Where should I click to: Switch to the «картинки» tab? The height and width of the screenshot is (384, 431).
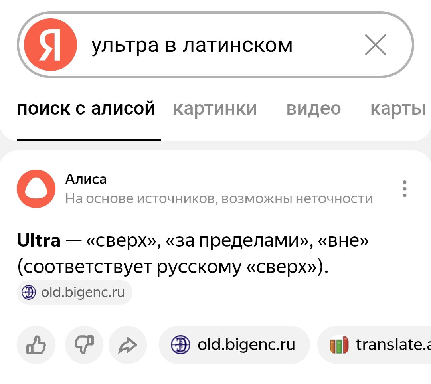(215, 109)
